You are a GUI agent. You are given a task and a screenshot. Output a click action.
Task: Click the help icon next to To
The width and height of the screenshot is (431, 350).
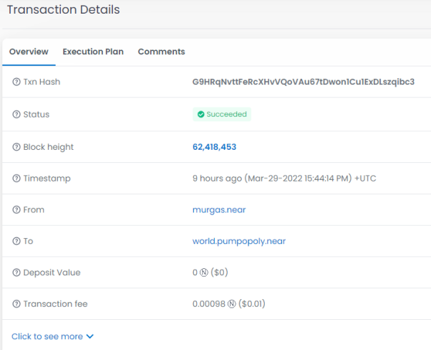[16, 241]
